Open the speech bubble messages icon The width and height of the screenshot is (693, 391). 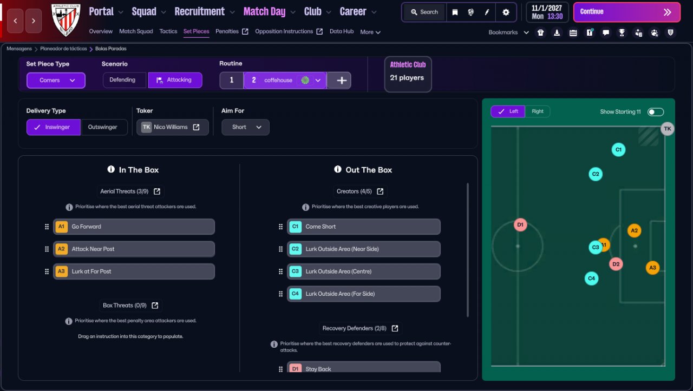coord(606,32)
